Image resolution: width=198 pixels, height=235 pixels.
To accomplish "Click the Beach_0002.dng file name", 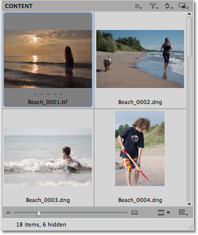I will 140,102.
